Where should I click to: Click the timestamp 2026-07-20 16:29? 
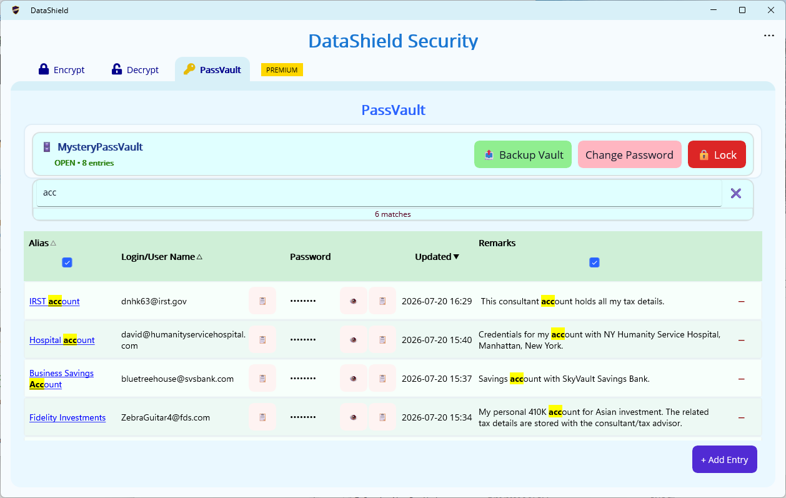pos(437,301)
